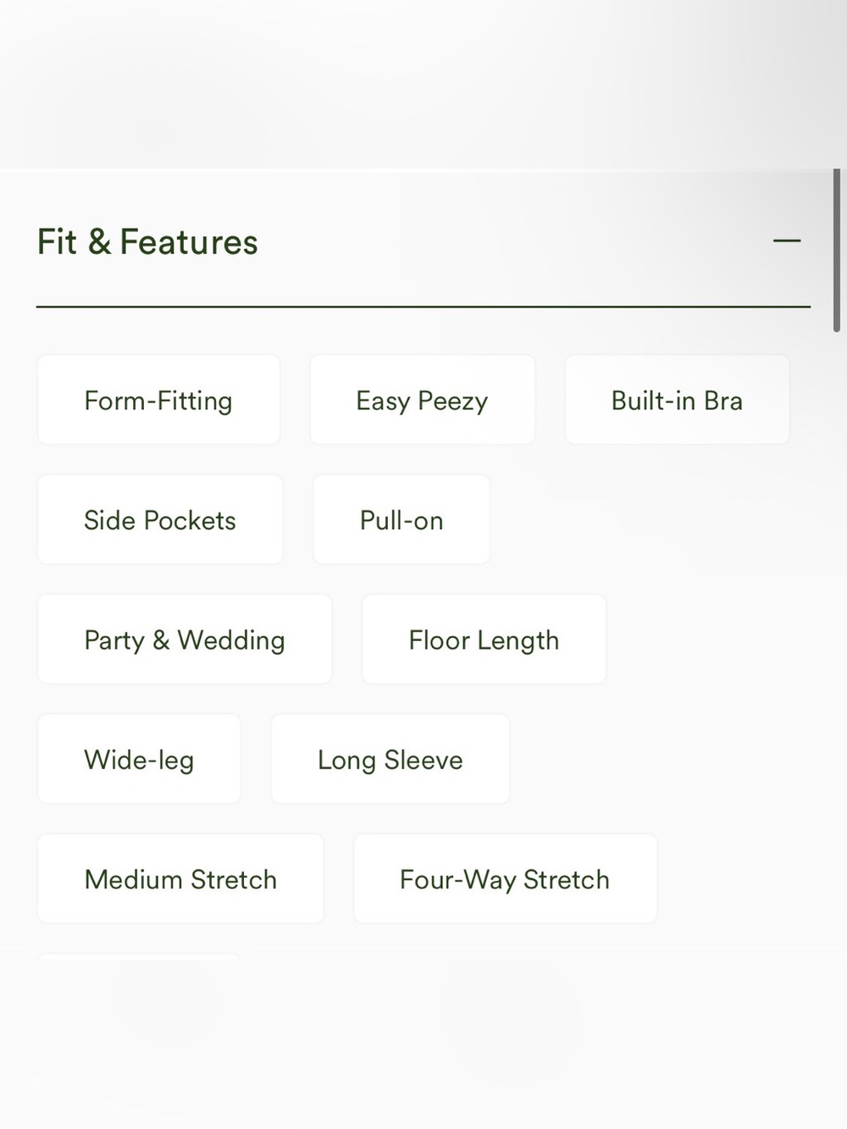Viewport: 847px width, 1129px height.
Task: Tap the Four-Way Stretch tag
Action: click(x=505, y=878)
